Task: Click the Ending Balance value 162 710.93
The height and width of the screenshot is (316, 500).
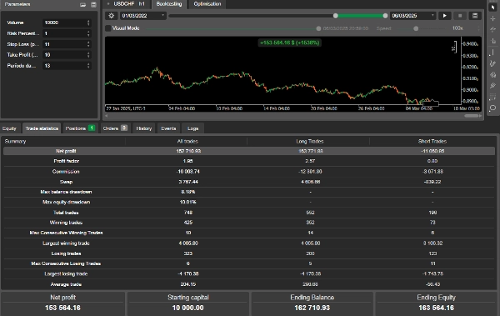Action: 312,308
